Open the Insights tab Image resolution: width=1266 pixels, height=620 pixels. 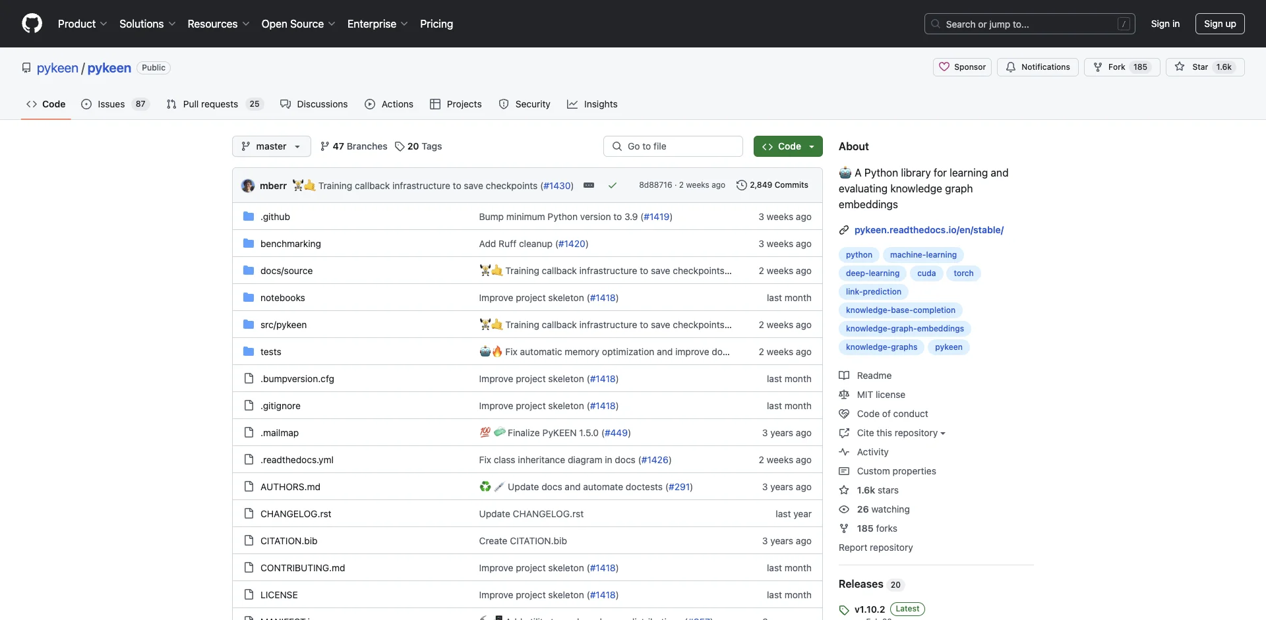coord(592,104)
